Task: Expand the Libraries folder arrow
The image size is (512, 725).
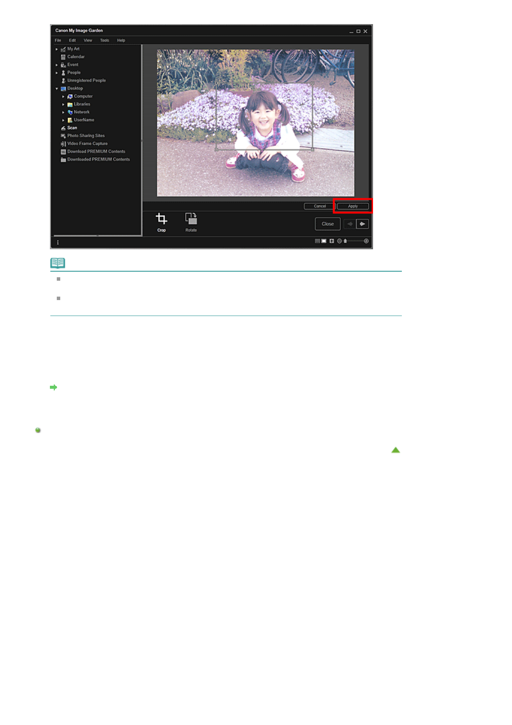Action: point(63,105)
